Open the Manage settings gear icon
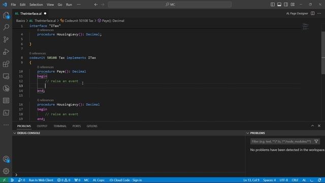This screenshot has width=325, height=183. [x=6, y=171]
